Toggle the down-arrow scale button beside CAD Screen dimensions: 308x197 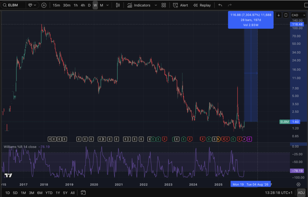279,15
